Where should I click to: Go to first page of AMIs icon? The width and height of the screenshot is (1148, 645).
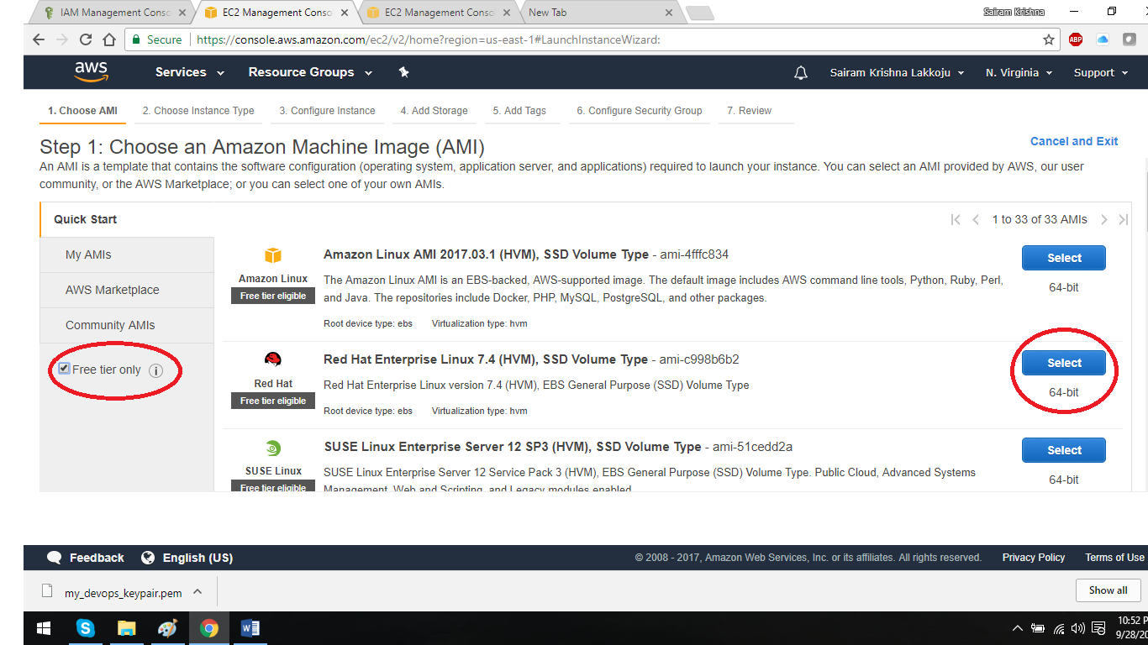tap(956, 219)
